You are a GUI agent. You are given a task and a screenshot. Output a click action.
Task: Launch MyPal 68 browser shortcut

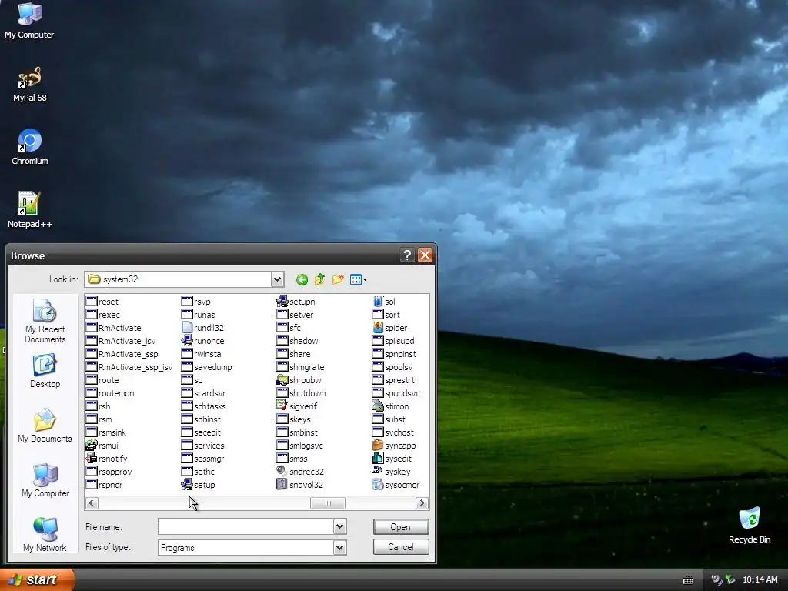click(29, 84)
